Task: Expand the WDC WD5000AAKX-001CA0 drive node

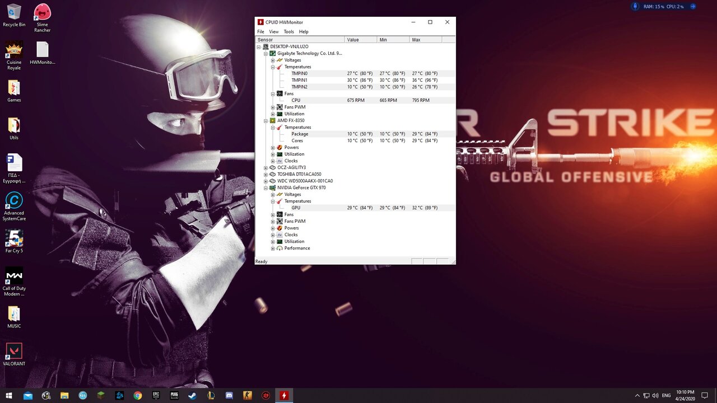Action: coord(266,181)
